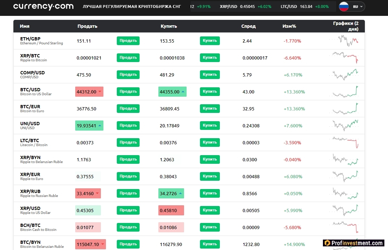
Task: Open the ETH/GBP two-day chart
Action: (x=344, y=41)
